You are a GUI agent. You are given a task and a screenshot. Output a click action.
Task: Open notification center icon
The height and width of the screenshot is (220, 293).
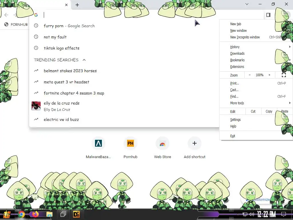coord(284,214)
